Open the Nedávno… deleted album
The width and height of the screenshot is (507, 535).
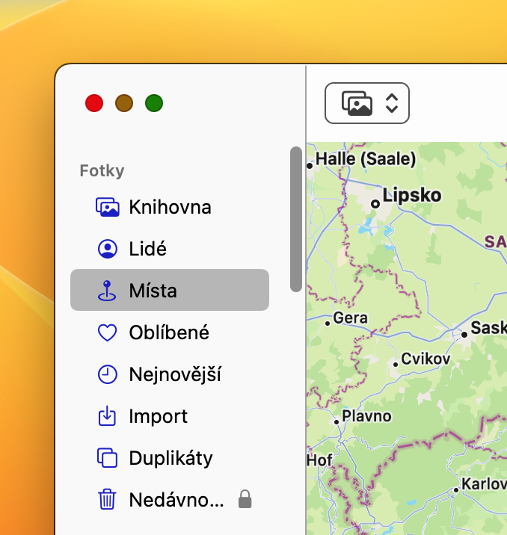click(x=170, y=500)
